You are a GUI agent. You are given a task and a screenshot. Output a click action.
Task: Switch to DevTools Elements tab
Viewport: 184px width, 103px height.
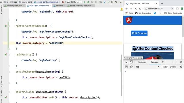[x=142, y=62]
